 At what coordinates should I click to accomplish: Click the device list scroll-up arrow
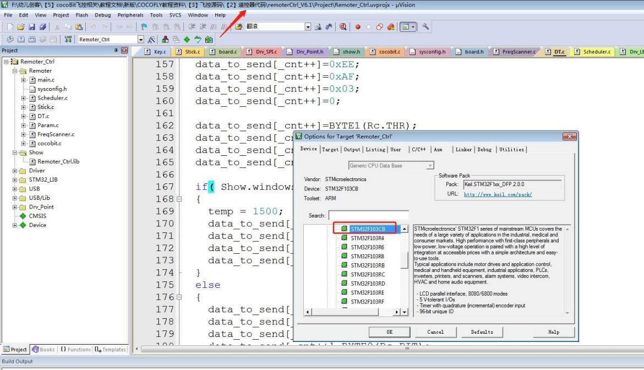pos(405,228)
